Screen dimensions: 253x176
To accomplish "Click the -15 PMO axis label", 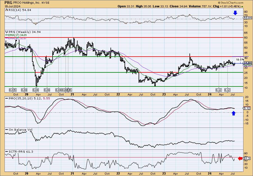I will [246, 124].
